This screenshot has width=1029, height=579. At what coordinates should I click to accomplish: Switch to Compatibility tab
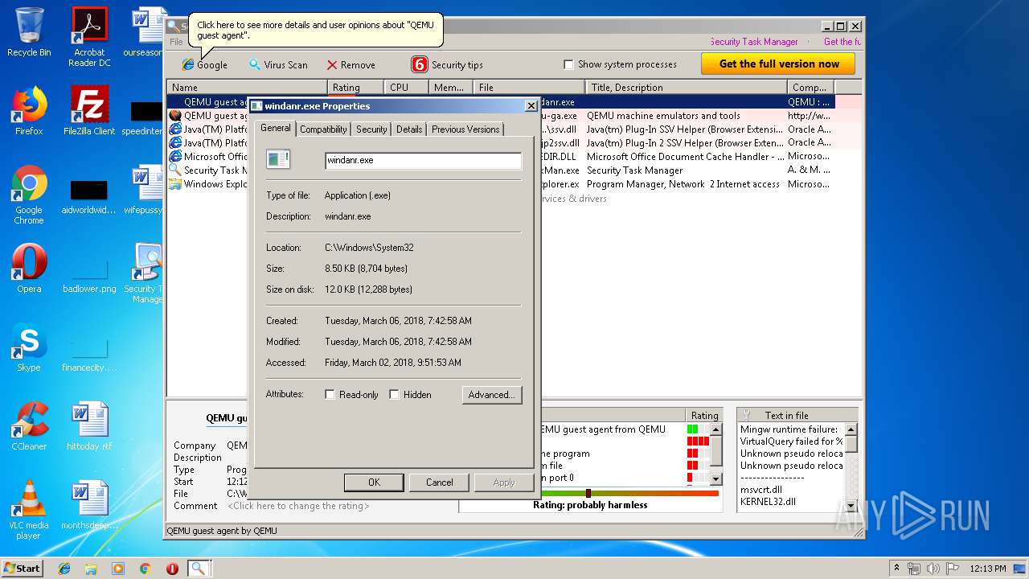(323, 129)
